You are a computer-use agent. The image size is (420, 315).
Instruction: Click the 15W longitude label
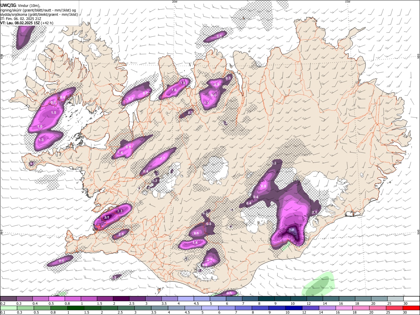pos(347,2)
